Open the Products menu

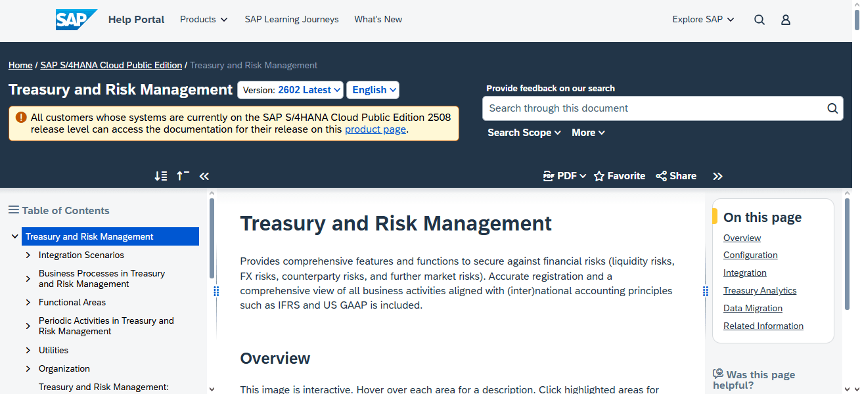coord(204,20)
